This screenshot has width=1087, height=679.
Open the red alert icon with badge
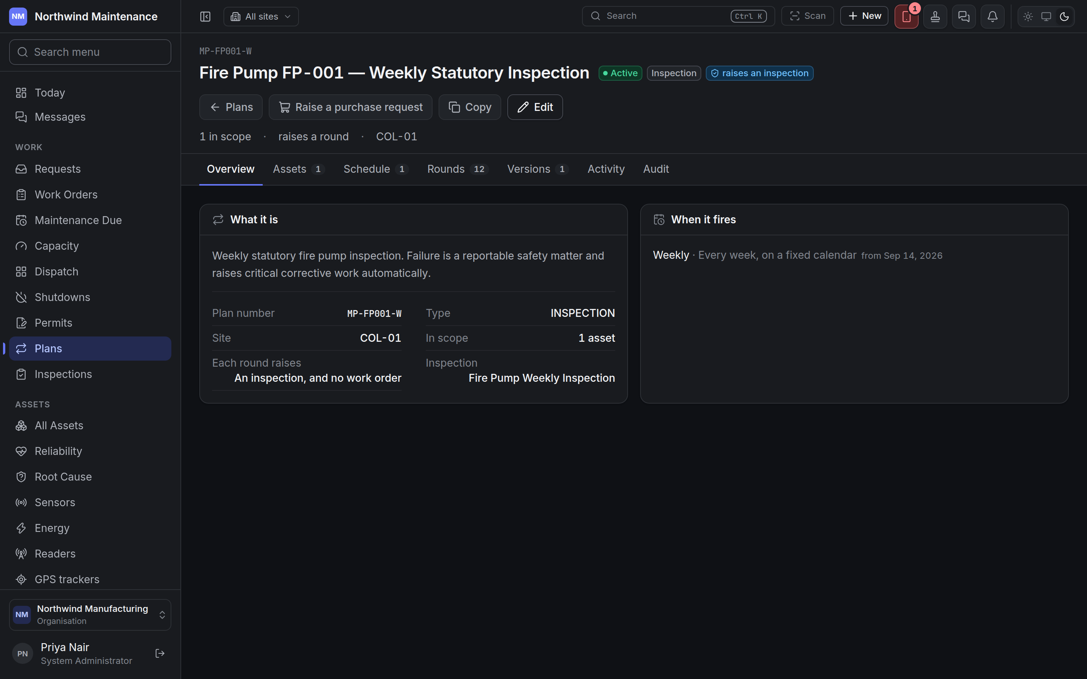(x=907, y=17)
